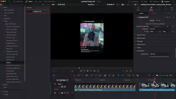
Task: Collapse the Effects category in the tree
Action: coord(2,21)
